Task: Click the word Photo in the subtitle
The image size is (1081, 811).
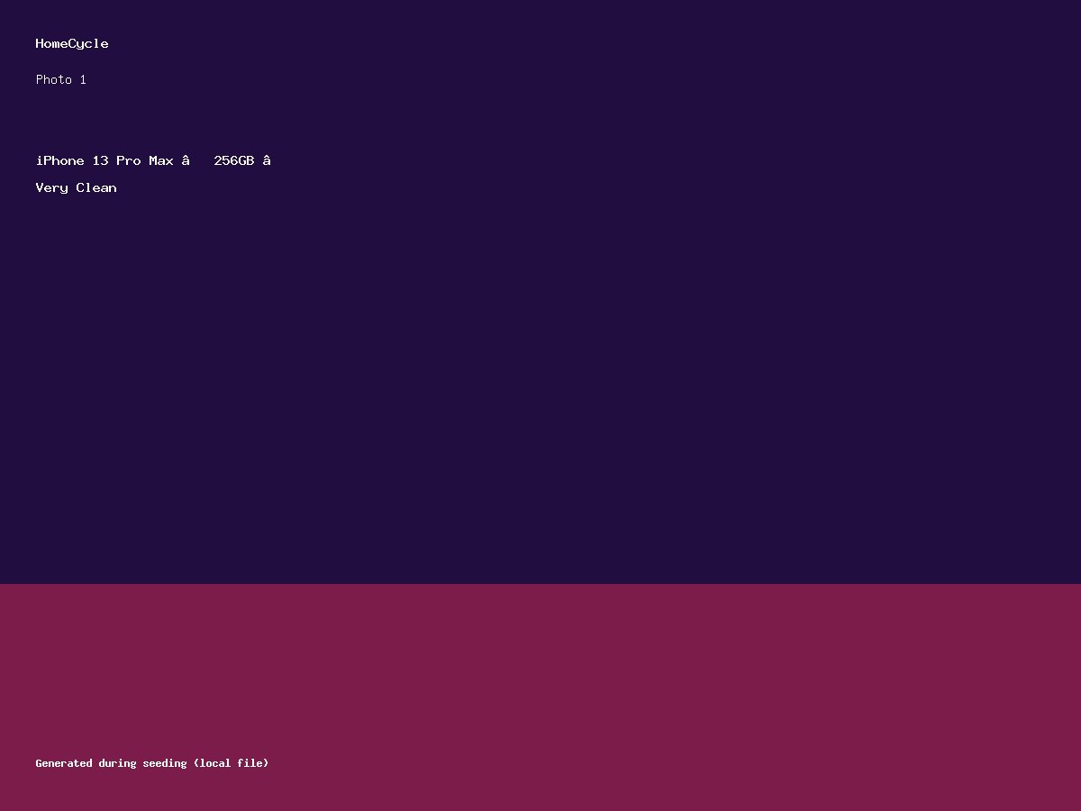Action: (x=54, y=79)
